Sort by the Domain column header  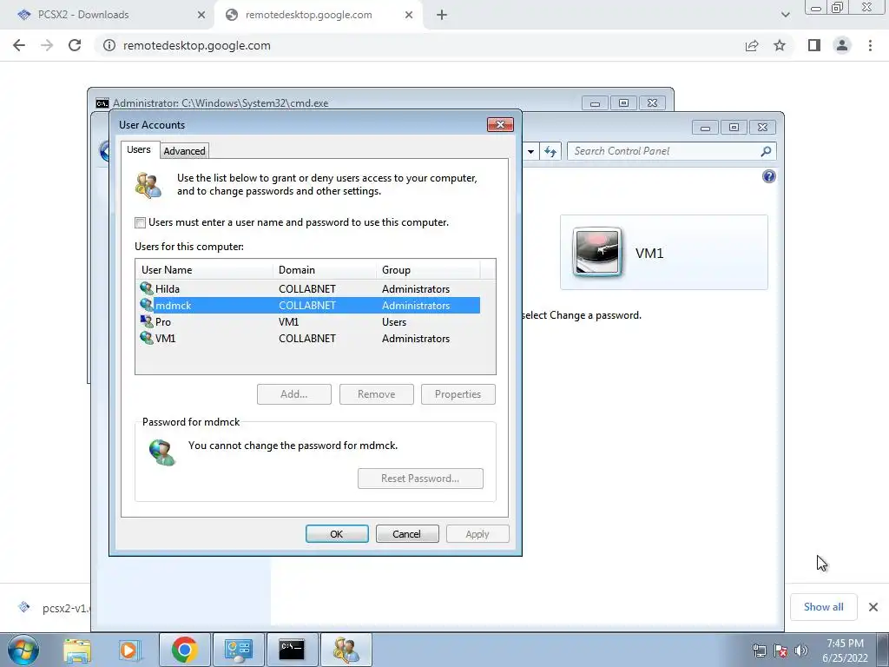pos(325,270)
